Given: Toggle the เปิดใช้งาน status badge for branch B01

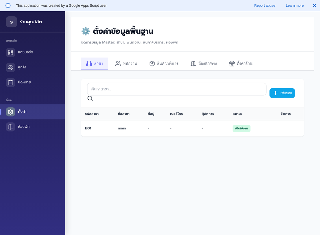Looking at the screenshot, I should [241, 128].
